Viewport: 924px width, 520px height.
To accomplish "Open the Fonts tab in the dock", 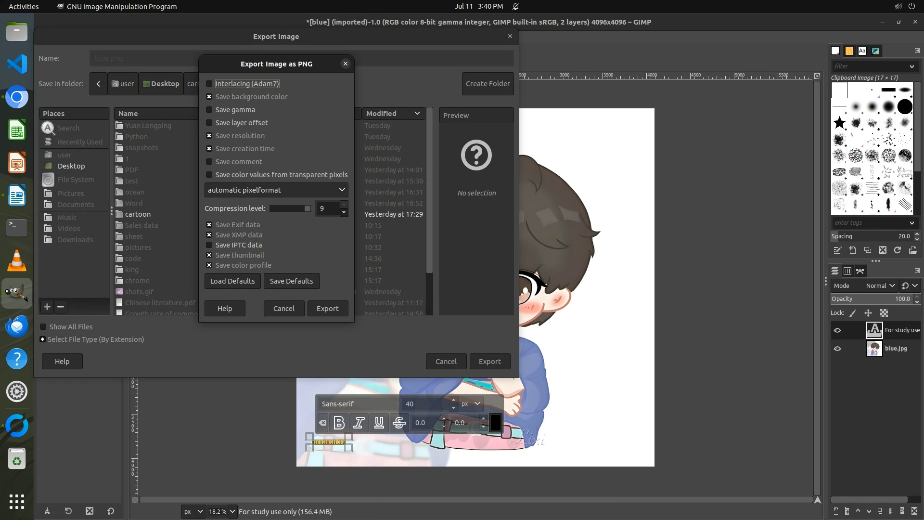I will point(862,51).
